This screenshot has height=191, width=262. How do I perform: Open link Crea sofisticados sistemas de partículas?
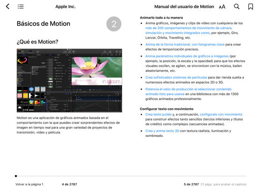pyautogui.click(x=176, y=78)
